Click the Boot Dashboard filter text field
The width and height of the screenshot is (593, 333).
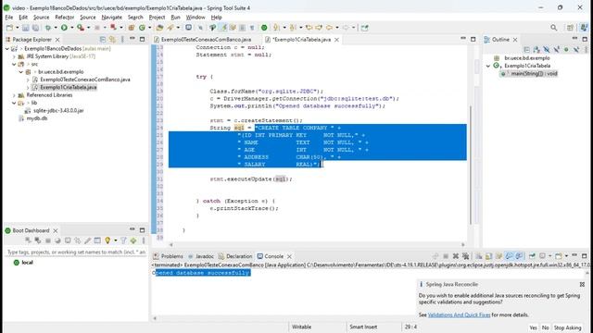76,252
